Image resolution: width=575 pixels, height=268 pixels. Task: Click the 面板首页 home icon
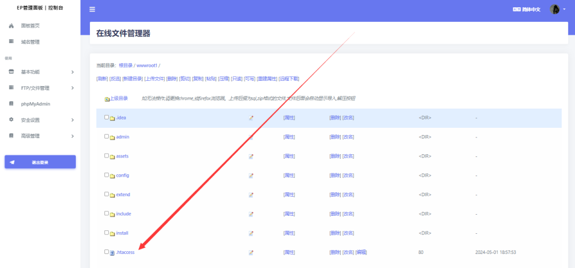[11, 26]
